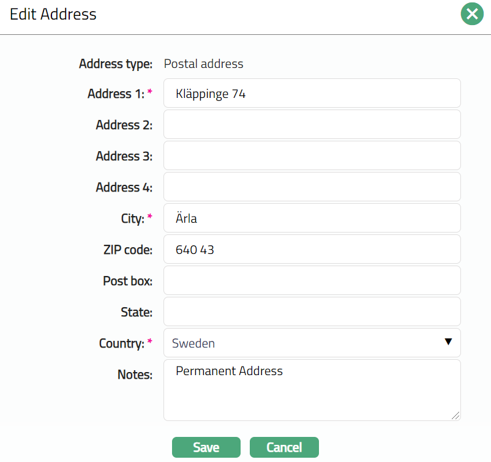Click the "Postal address" type value

(203, 64)
